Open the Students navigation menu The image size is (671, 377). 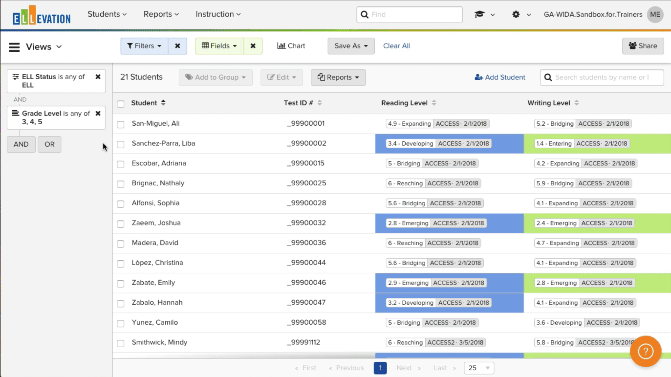pos(107,14)
